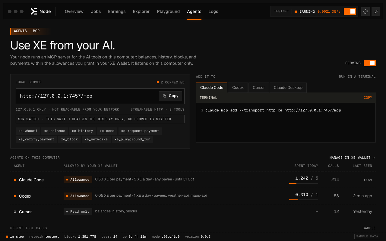Select the Claude Desktop setup tab
The image size is (386, 241).
coord(288,88)
